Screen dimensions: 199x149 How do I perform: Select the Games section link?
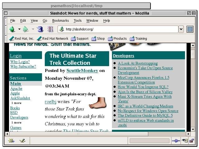[x=16, y=128]
